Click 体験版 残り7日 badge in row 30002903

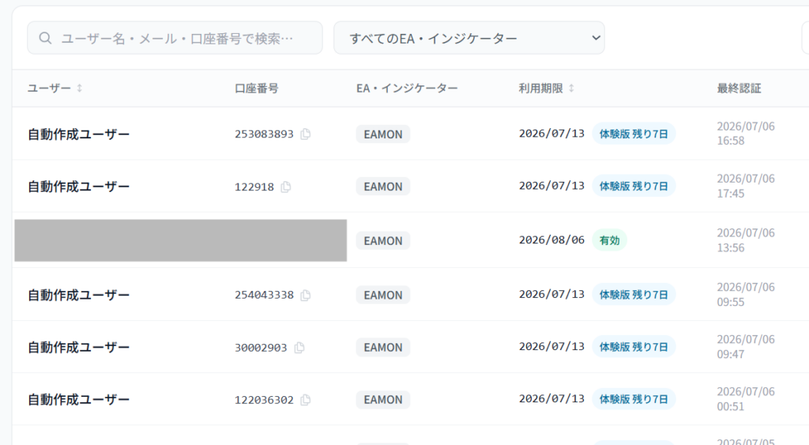634,347
